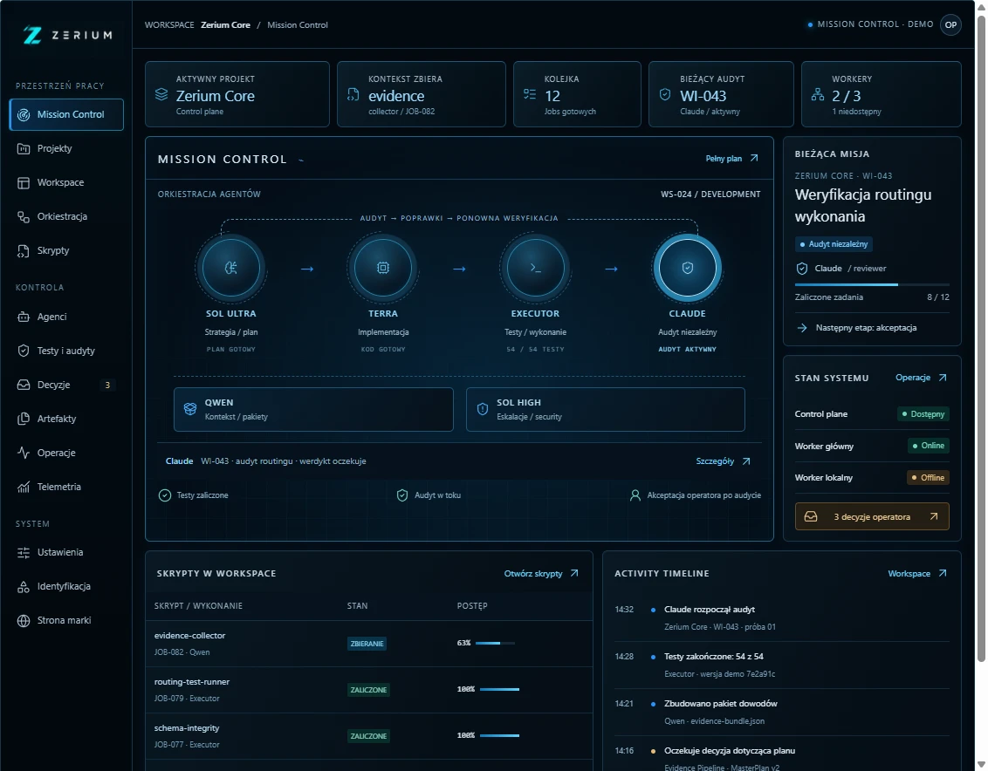This screenshot has height=771, width=988.
Task: Open the Otwórz skrypty link
Action: 541,574
